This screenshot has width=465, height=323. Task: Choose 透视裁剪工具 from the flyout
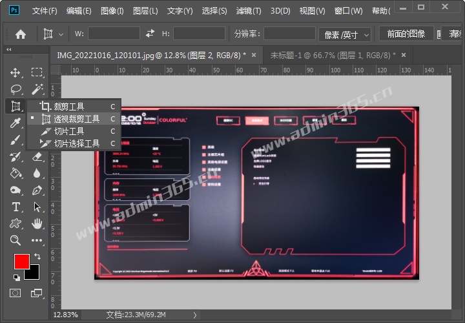click(x=74, y=119)
